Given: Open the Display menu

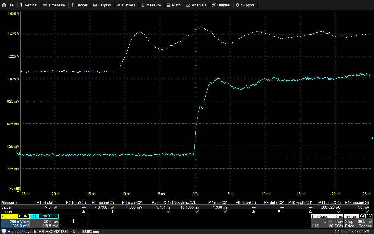Looking at the screenshot, I should [x=102, y=5].
